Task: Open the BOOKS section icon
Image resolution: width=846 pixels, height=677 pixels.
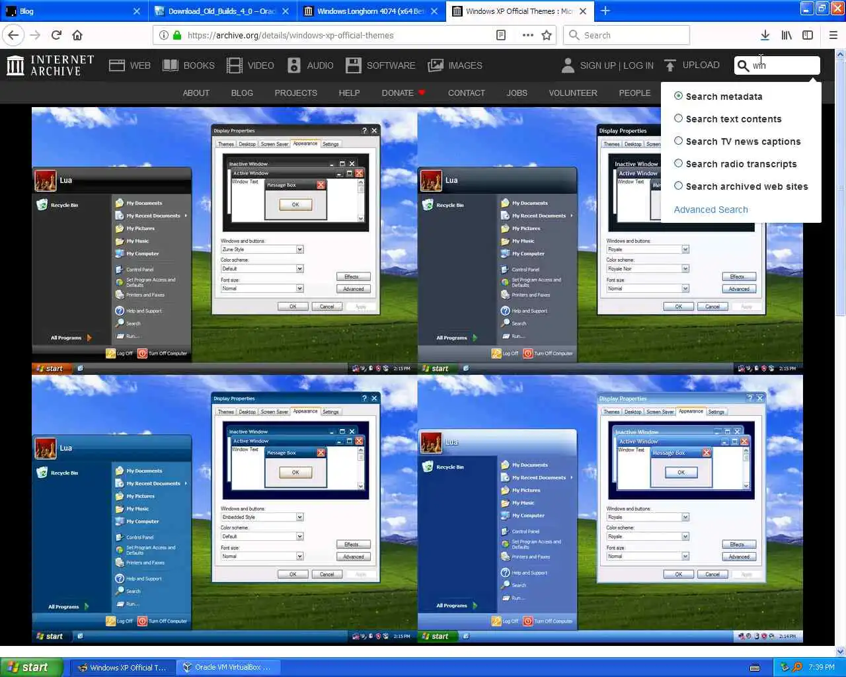Action: 171,65
